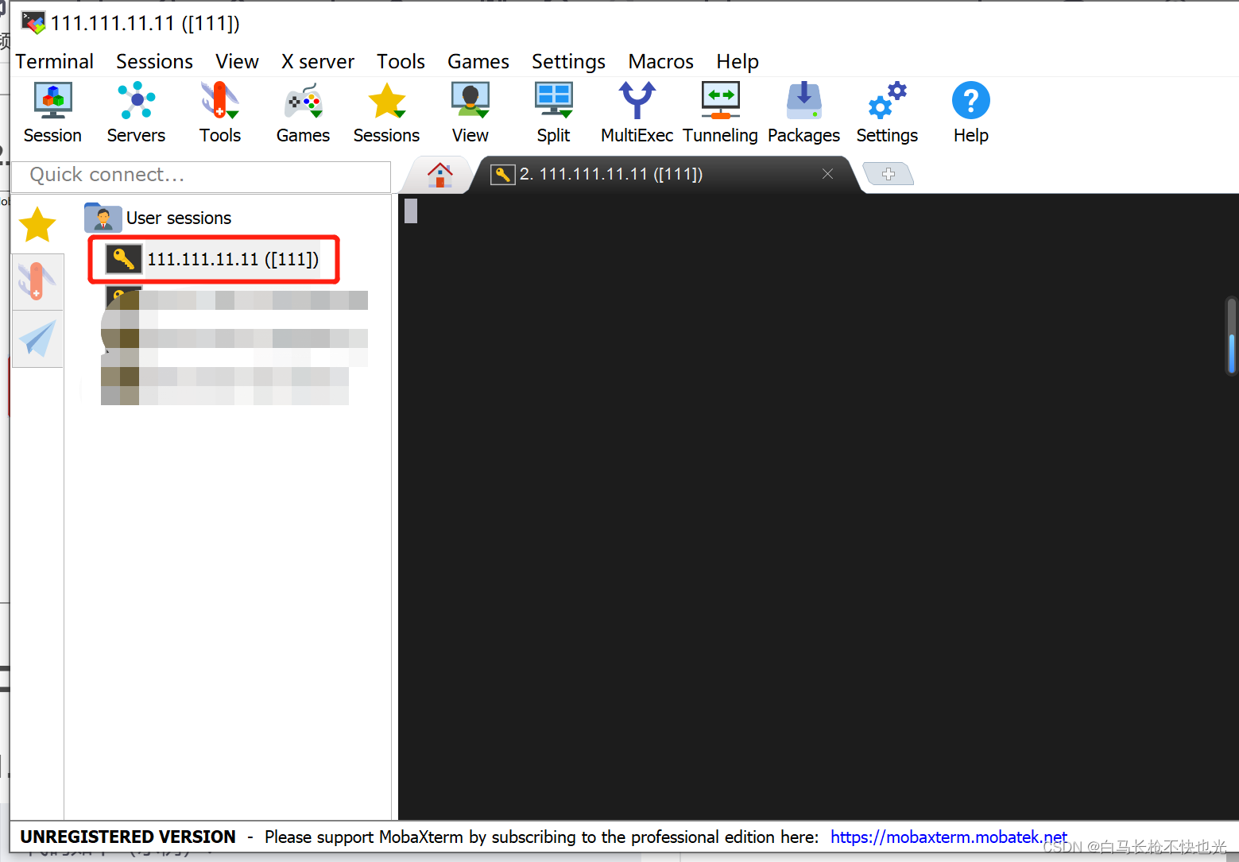Open the Terminal menu

tap(55, 61)
